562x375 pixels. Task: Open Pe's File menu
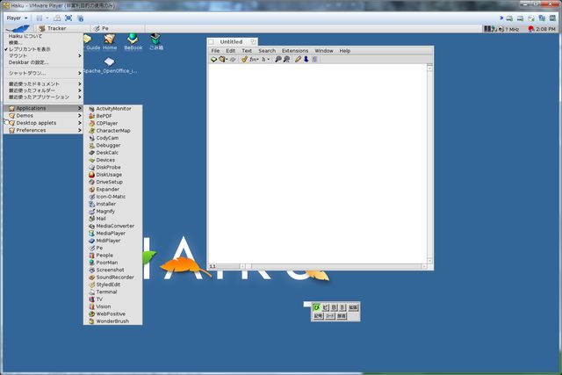point(215,51)
